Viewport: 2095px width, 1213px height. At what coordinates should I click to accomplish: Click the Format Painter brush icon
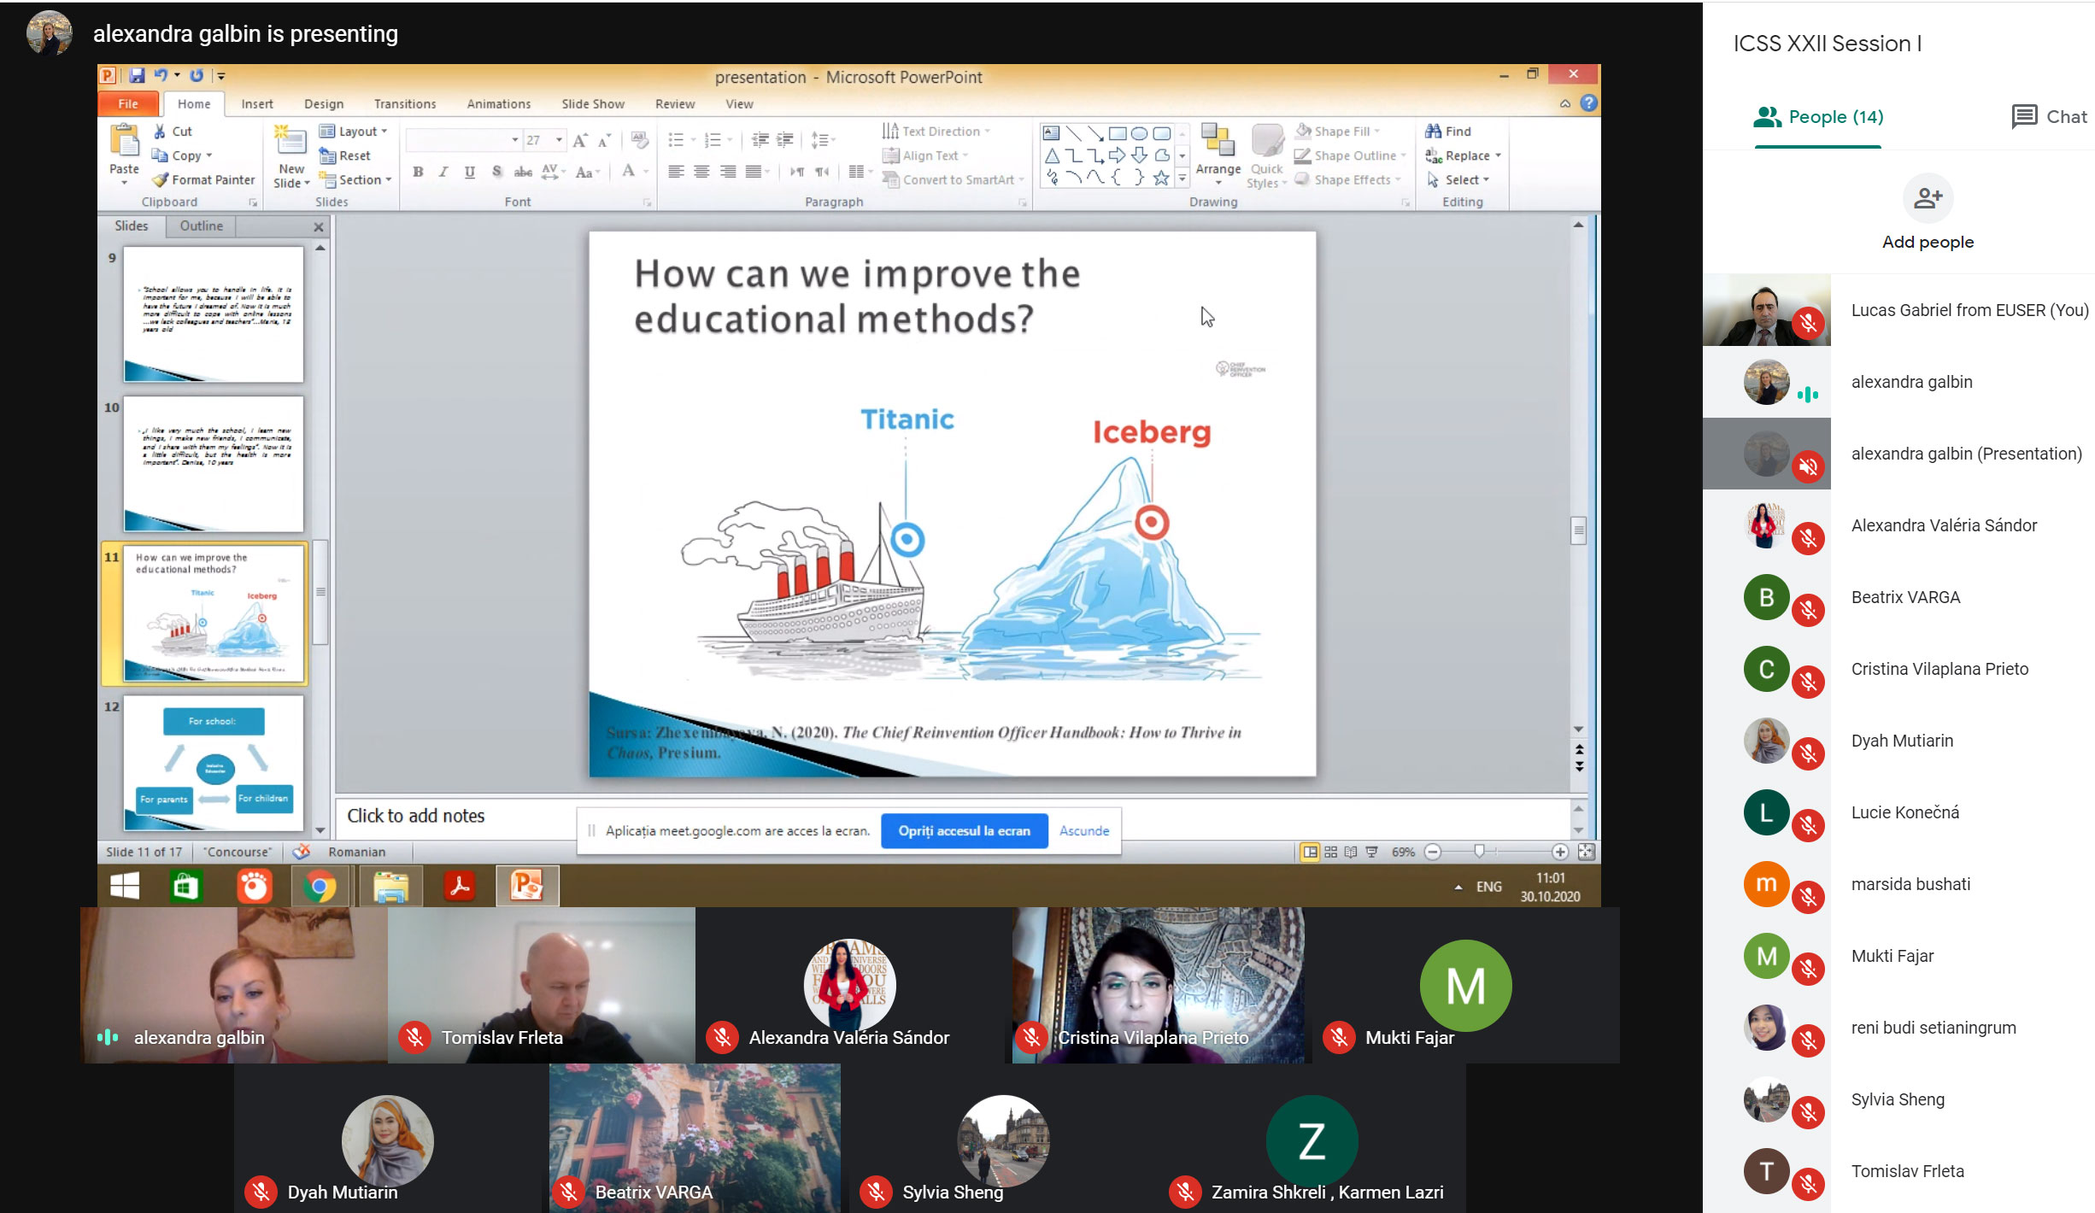click(x=160, y=179)
